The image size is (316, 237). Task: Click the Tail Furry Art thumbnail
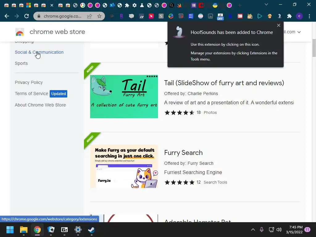(x=124, y=97)
